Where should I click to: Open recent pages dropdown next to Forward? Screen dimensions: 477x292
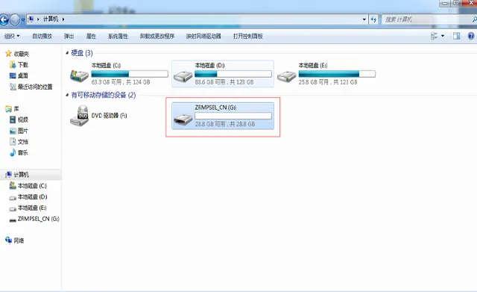[x=23, y=20]
